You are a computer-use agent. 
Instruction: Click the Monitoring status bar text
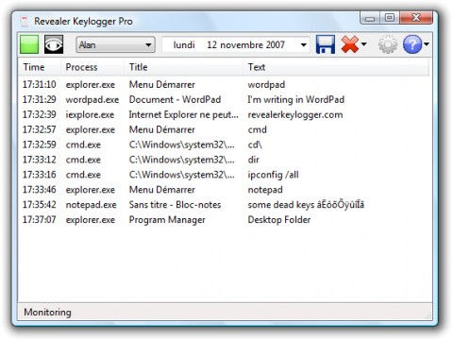point(47,313)
